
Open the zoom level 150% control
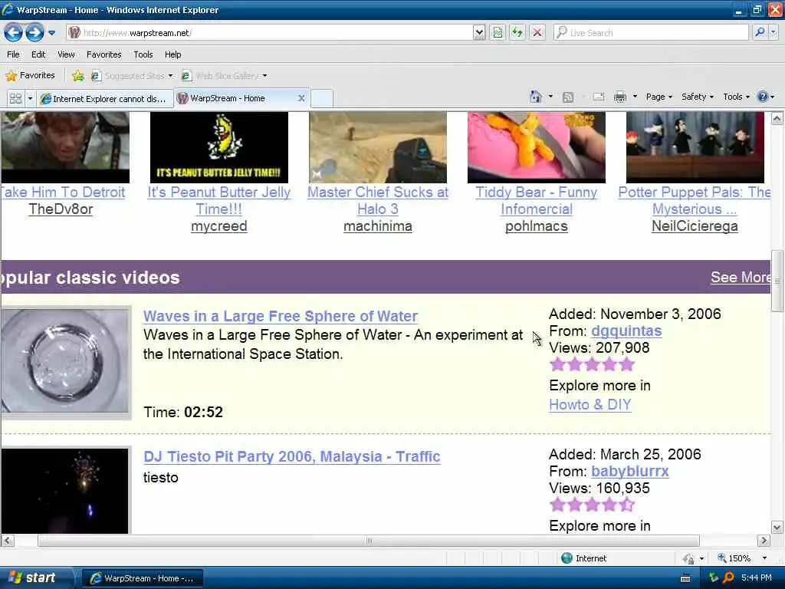point(742,558)
